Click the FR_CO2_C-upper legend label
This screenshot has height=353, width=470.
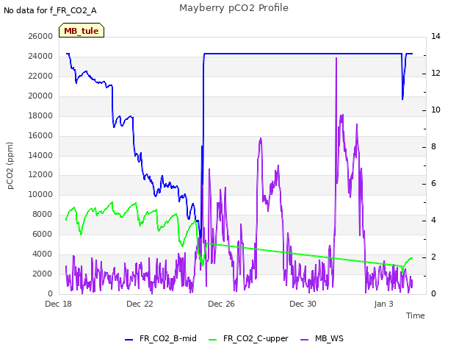[256, 338]
